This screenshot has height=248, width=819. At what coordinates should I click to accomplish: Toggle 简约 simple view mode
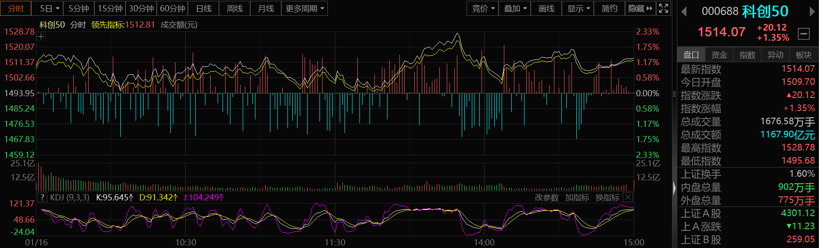(609, 8)
